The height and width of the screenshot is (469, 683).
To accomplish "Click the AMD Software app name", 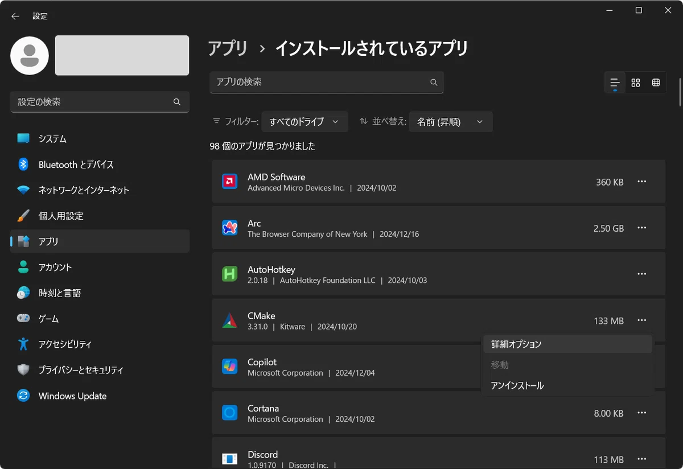I will [x=276, y=177].
